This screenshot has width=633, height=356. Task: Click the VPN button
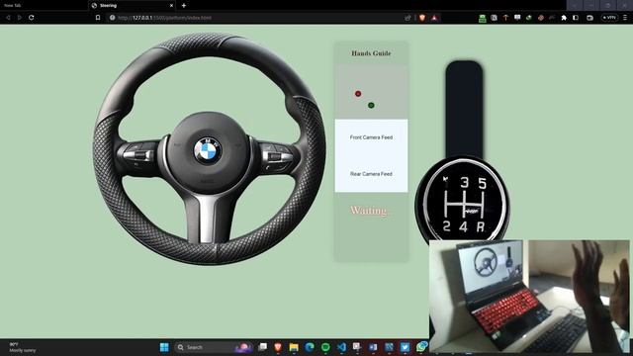[x=609, y=18]
